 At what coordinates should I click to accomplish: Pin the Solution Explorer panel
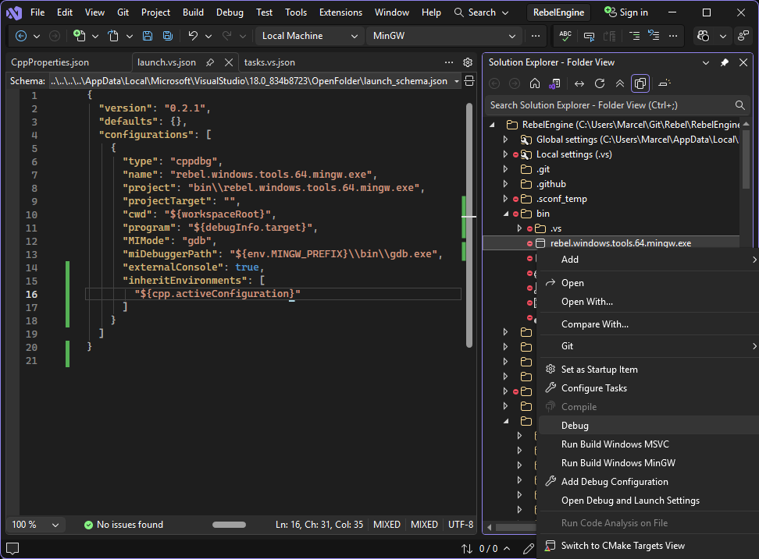click(x=725, y=62)
